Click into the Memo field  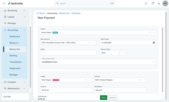(x=68, y=53)
